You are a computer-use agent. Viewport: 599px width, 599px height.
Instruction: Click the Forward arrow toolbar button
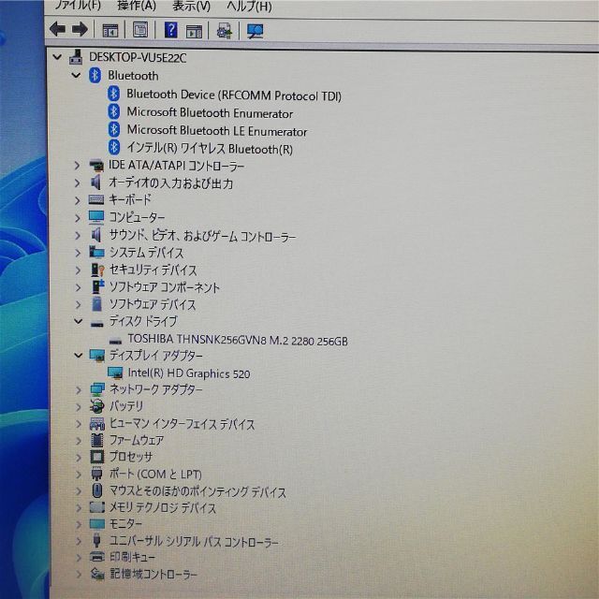pos(80,29)
